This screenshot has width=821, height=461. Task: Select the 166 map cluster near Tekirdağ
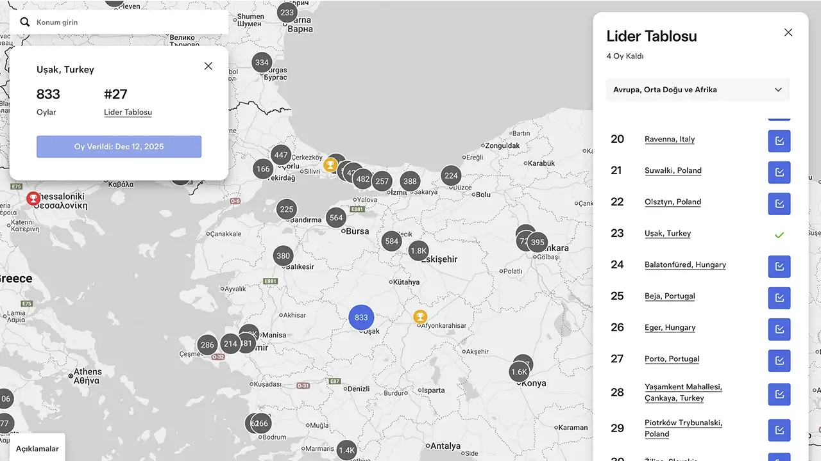263,170
